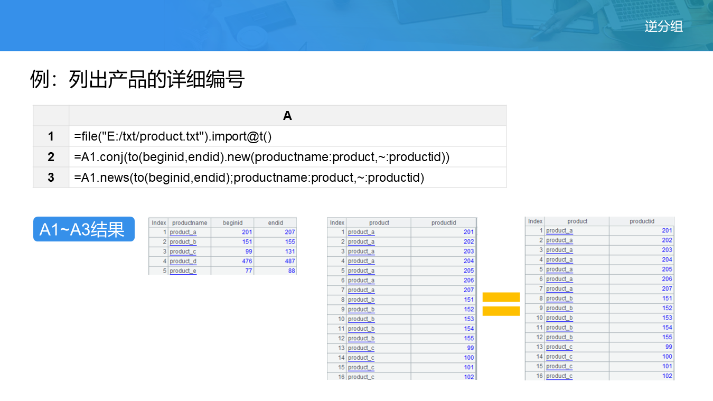Click the slide title 例：列出产品的详细编号
Screen dimensions: 713x401
(137, 80)
